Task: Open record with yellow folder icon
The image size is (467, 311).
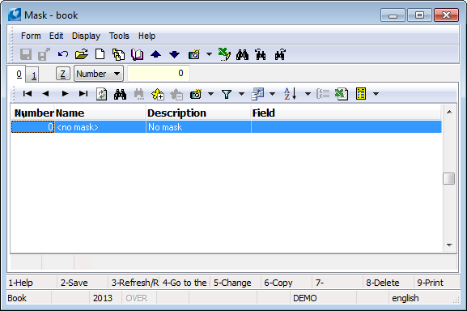Action: [81, 54]
